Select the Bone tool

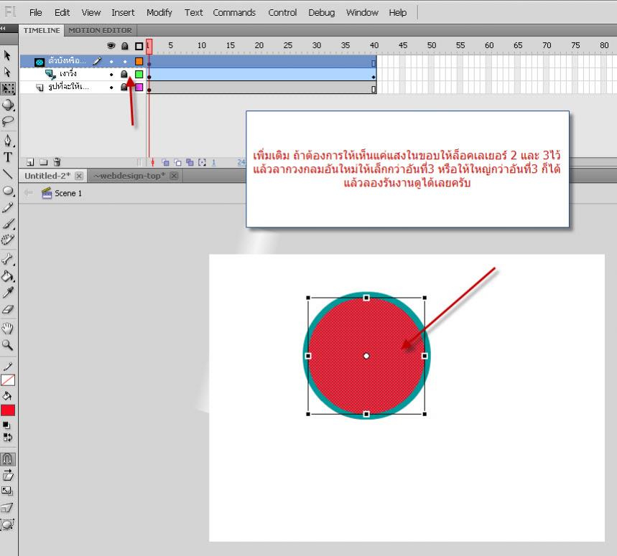pyautogui.click(x=8, y=259)
